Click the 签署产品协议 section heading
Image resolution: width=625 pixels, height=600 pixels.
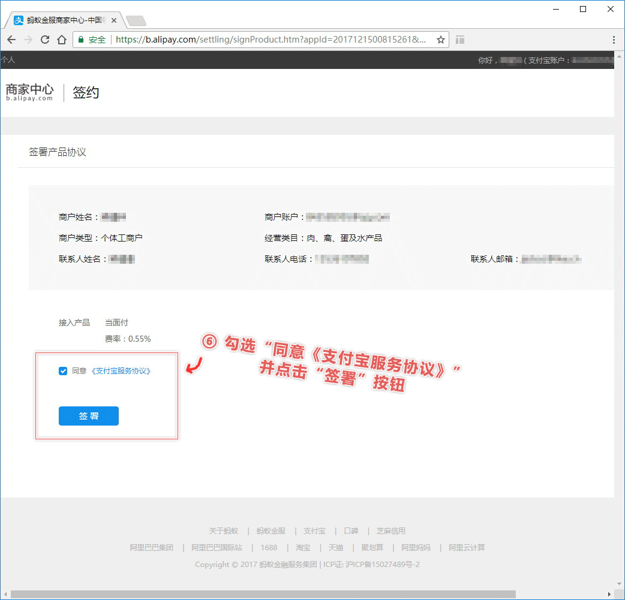(58, 152)
